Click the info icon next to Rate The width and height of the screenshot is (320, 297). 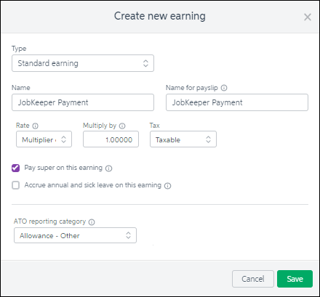click(x=36, y=126)
